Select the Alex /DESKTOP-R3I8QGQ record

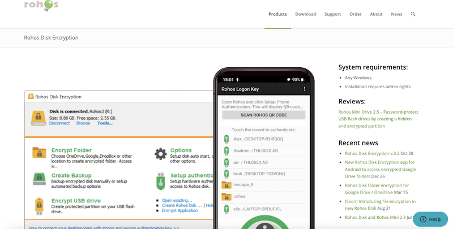click(263, 139)
